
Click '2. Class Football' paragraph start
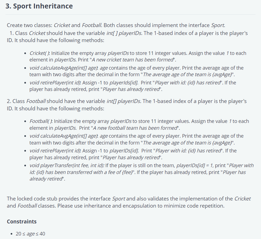click(26, 101)
